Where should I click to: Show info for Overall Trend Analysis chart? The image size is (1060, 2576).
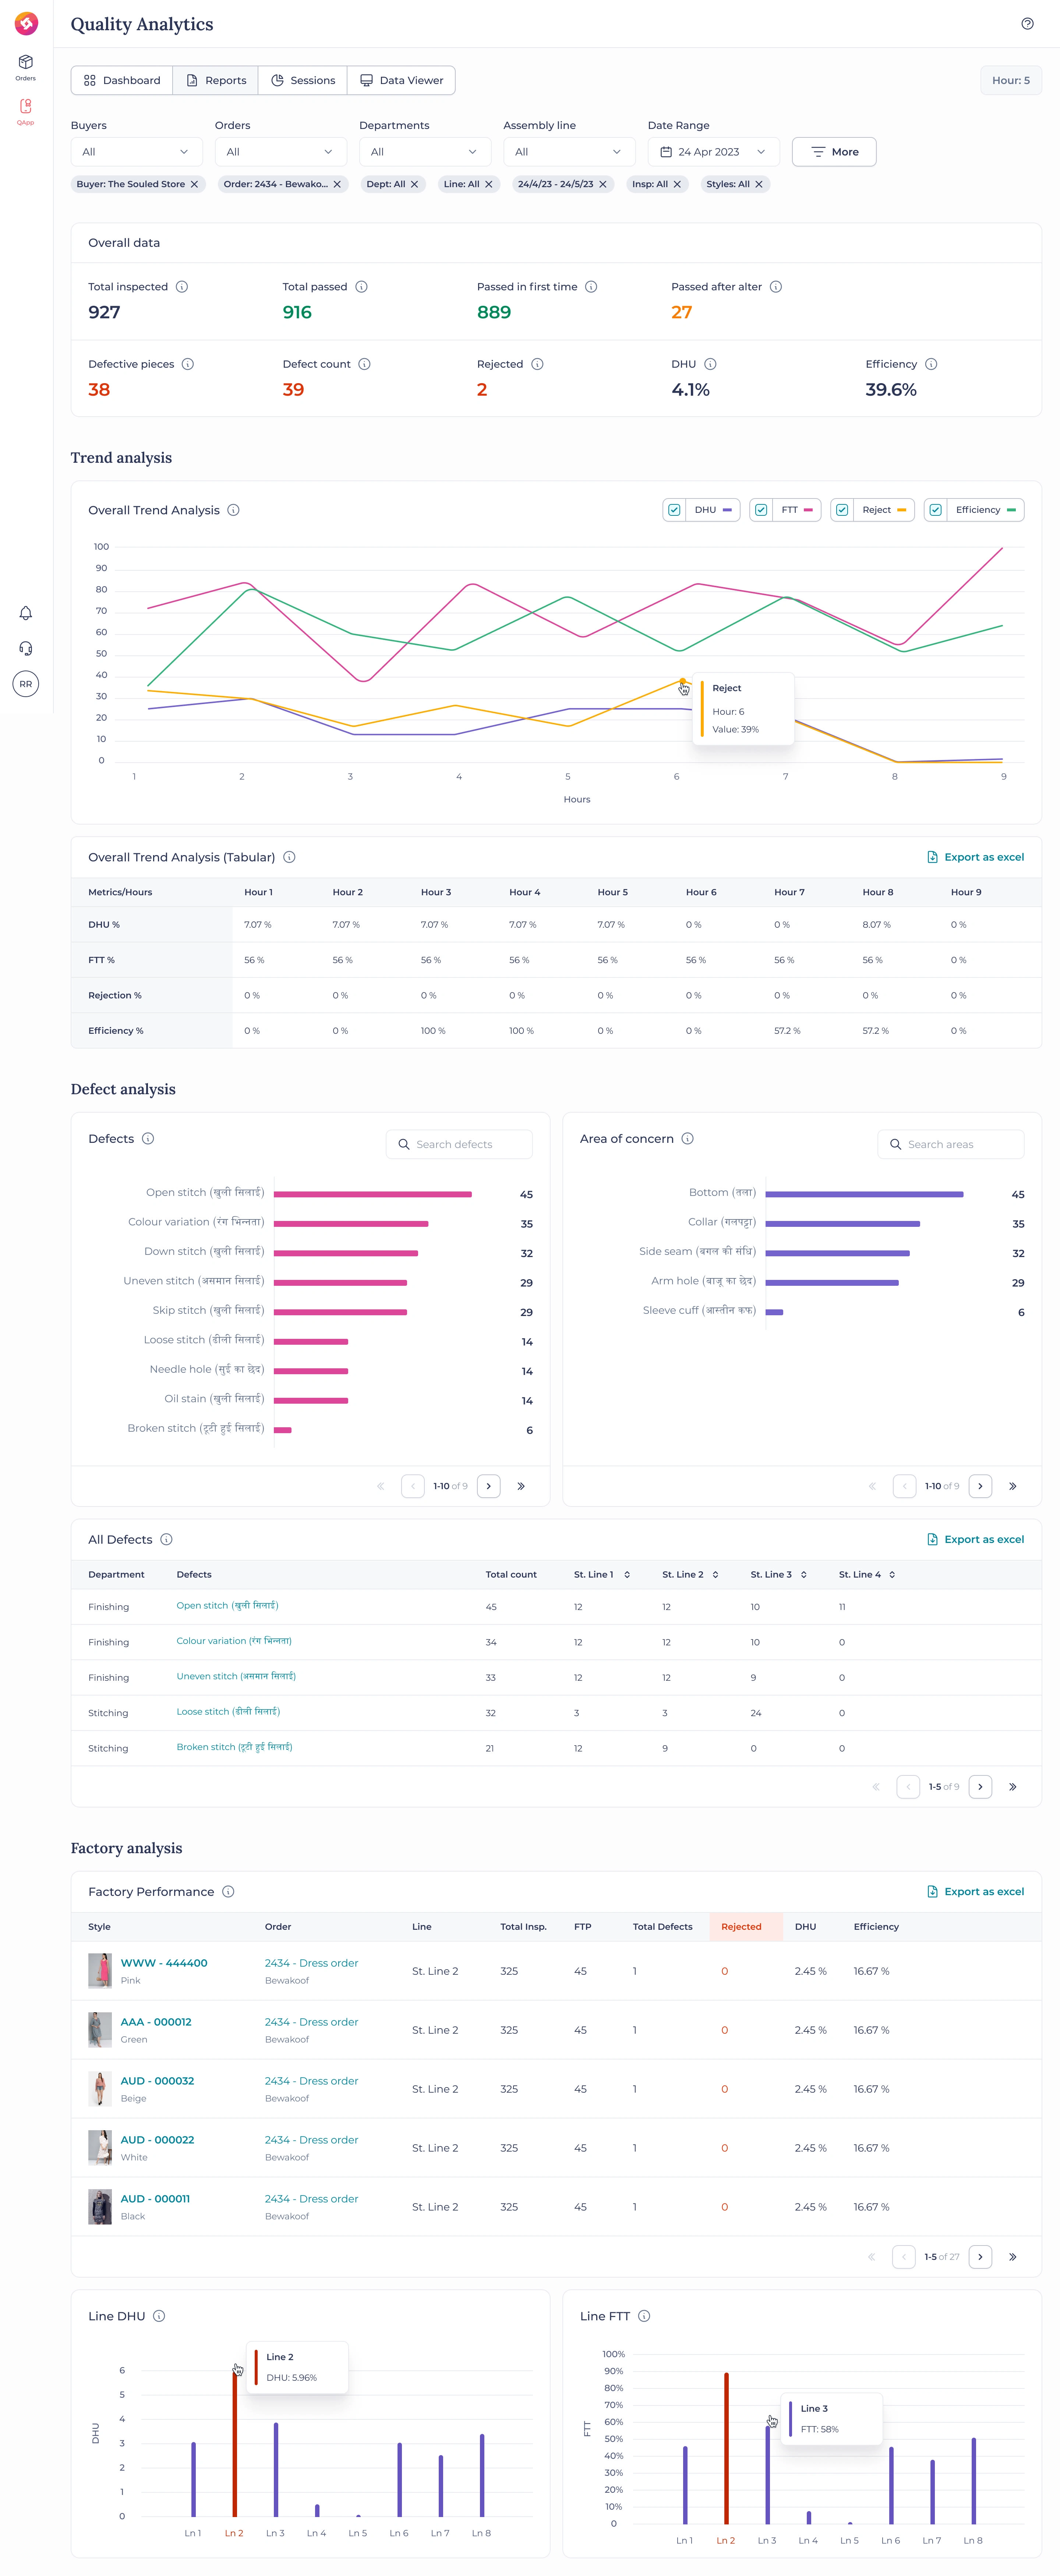point(234,510)
